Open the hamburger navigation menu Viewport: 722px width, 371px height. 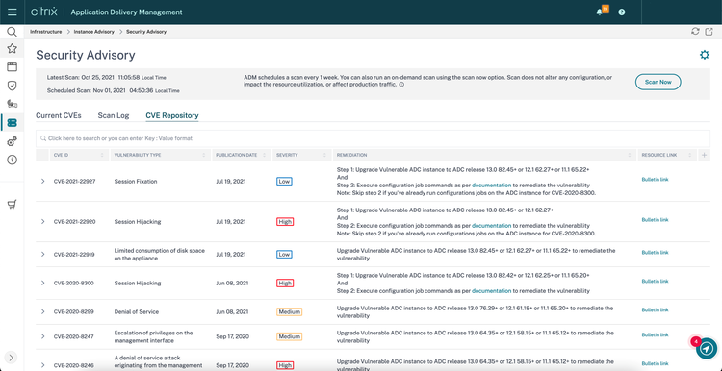(12, 12)
